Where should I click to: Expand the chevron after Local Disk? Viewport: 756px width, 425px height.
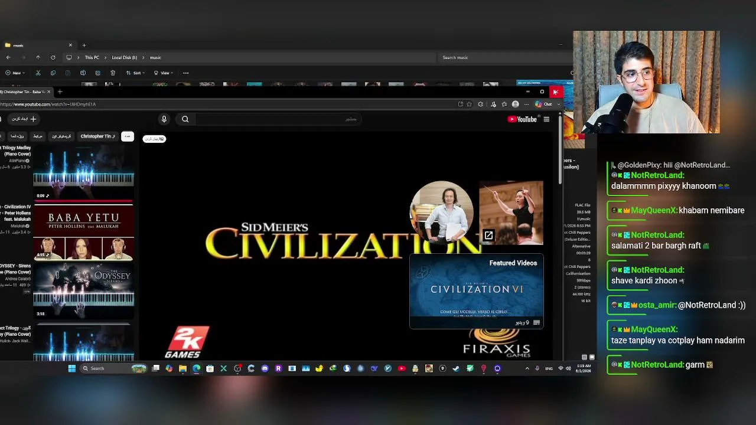[143, 57]
